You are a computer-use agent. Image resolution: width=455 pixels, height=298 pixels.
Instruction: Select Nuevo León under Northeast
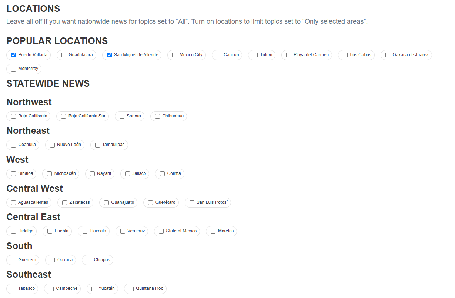tap(53, 145)
